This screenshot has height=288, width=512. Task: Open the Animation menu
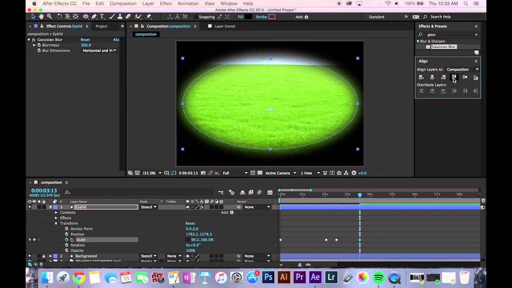click(188, 4)
